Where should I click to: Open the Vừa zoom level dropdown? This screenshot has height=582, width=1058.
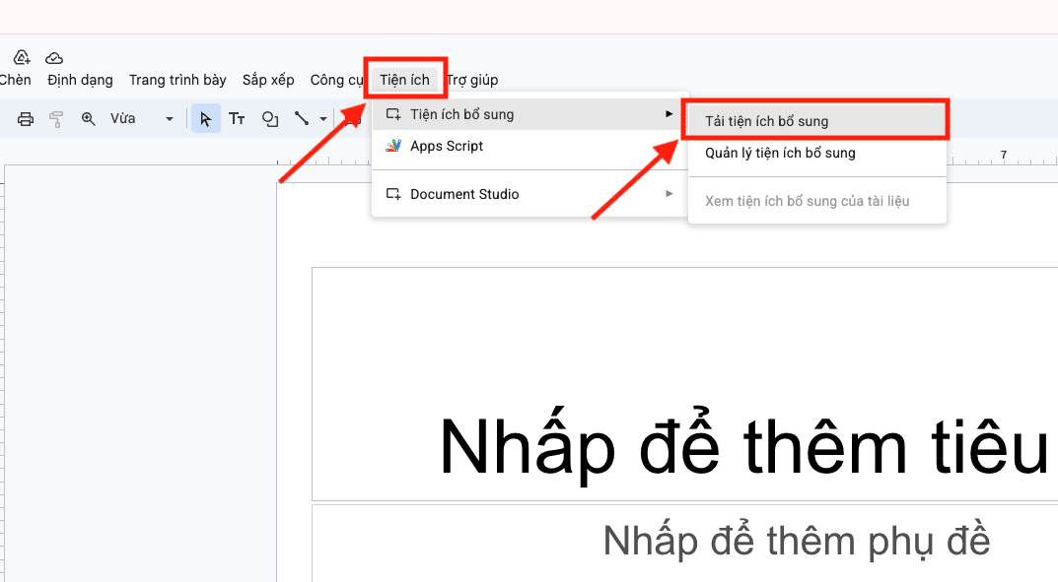[x=142, y=118]
